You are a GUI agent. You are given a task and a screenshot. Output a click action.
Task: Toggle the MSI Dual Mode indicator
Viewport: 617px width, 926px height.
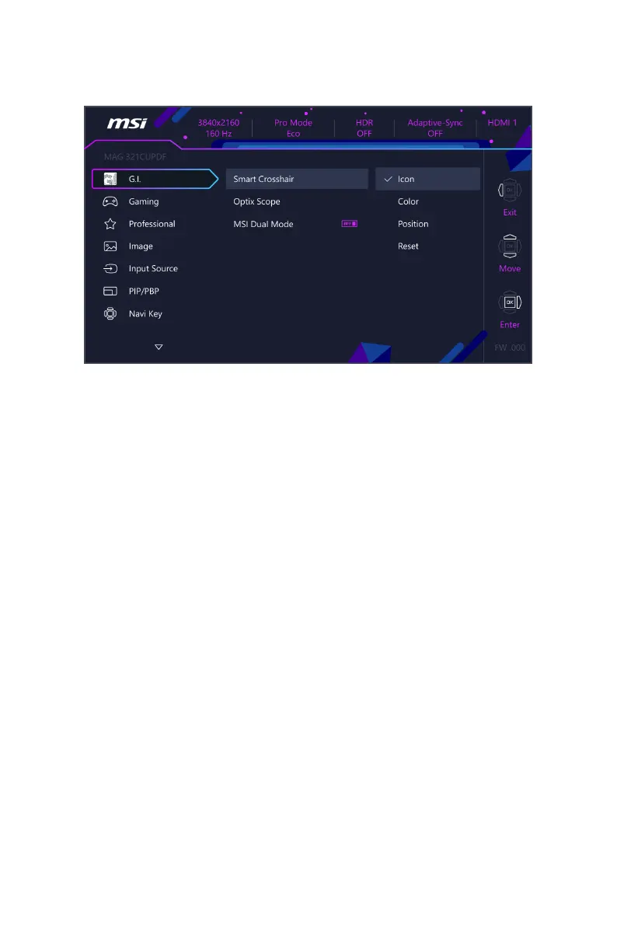pos(350,224)
